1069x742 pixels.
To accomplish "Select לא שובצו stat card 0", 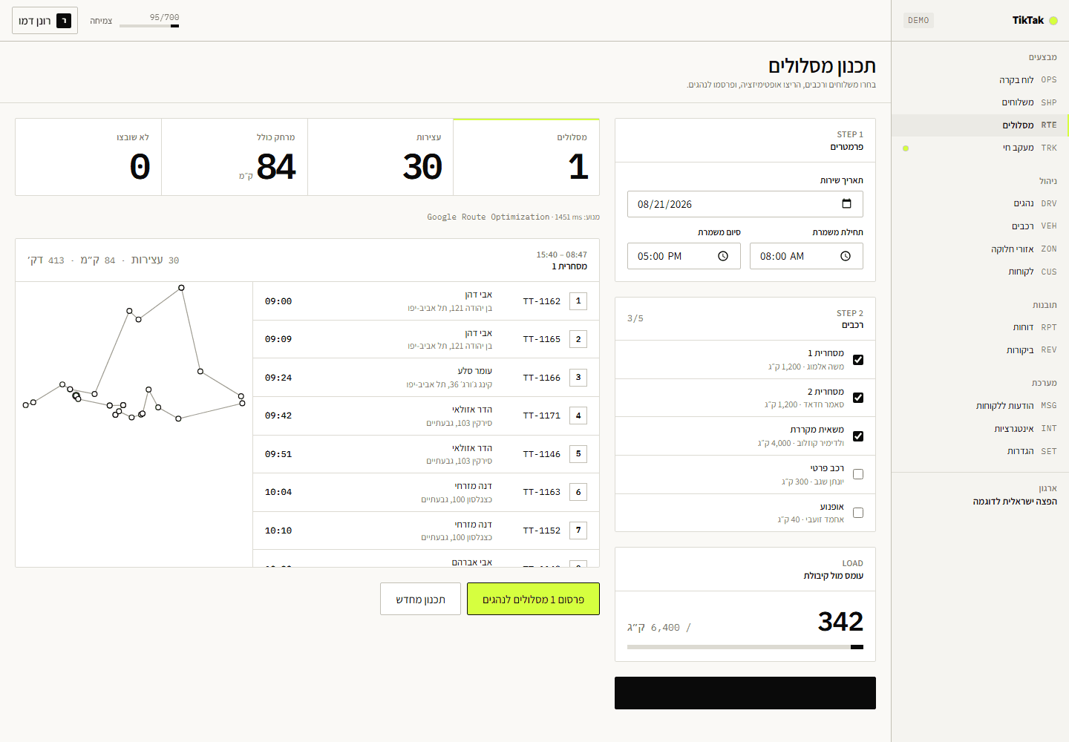I will [88, 157].
